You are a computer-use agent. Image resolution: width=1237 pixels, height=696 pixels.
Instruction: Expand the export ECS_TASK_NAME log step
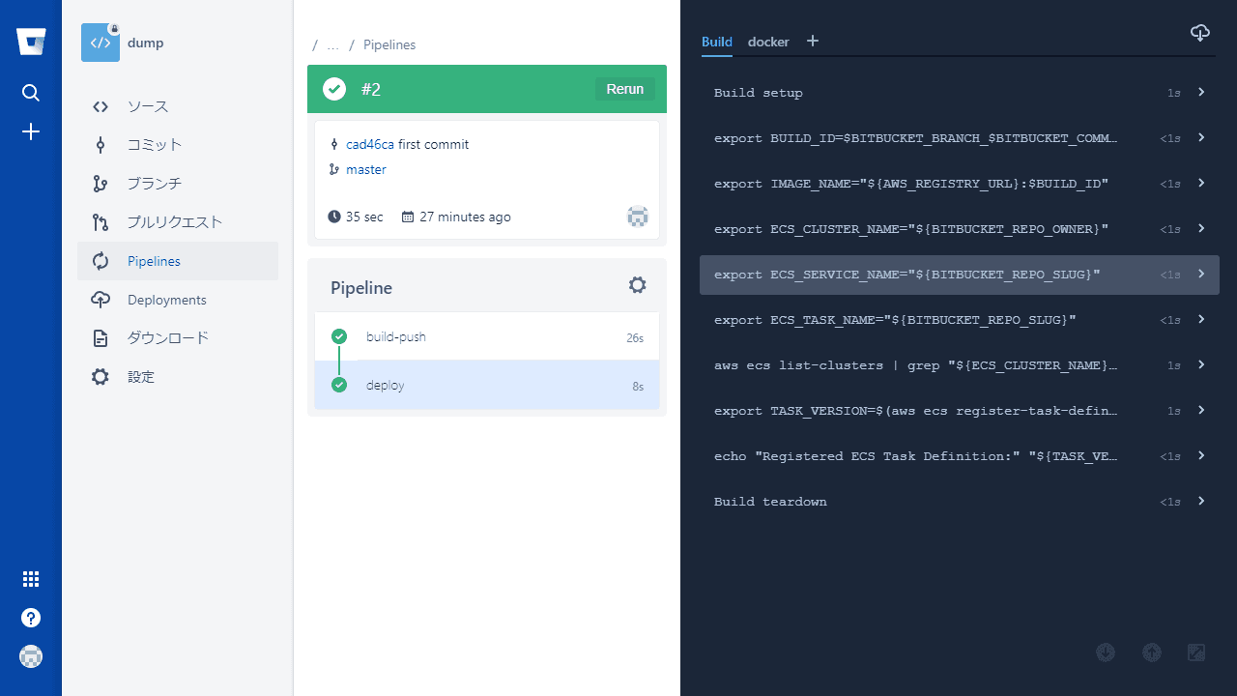tap(959, 319)
